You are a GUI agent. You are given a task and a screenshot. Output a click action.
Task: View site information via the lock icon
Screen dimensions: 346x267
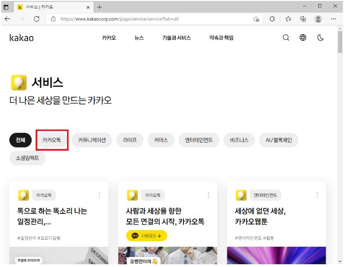tap(54, 19)
